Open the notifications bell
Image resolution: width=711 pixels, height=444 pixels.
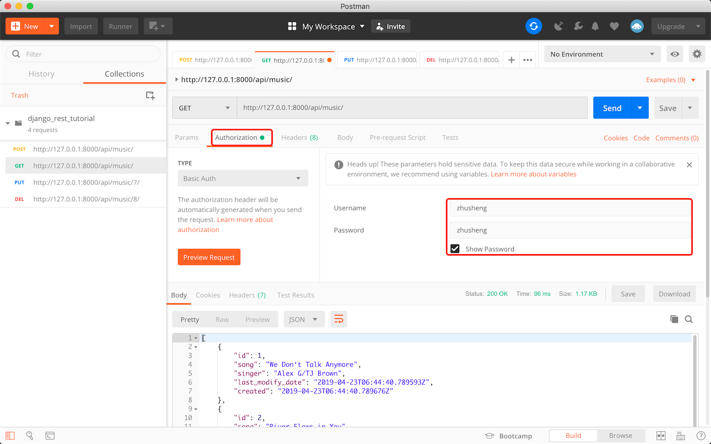595,26
